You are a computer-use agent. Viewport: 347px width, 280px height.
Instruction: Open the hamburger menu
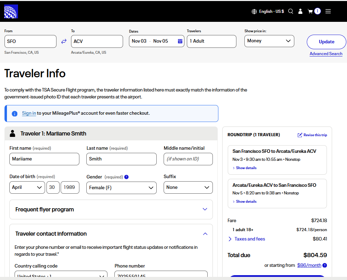[328, 11]
